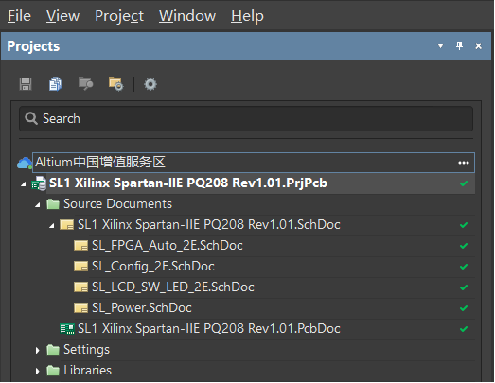
Task: Select SL_Power.SchDoc
Action: 142,308
